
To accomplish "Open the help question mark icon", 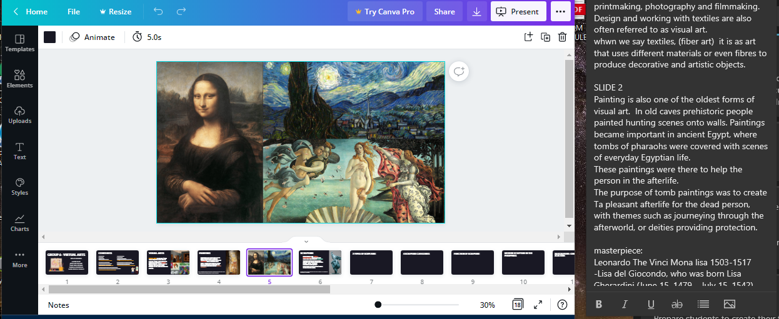I will 562,305.
